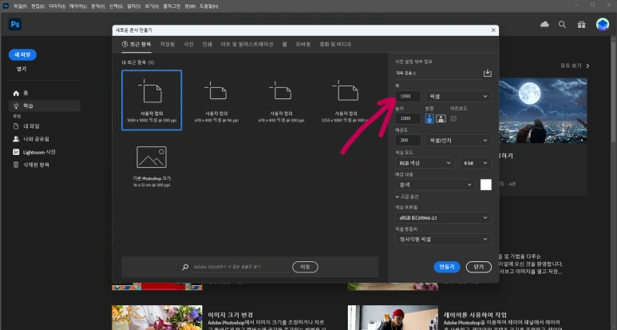The image size is (617, 330).
Task: Click the width input field showing 1000
Action: [408, 97]
